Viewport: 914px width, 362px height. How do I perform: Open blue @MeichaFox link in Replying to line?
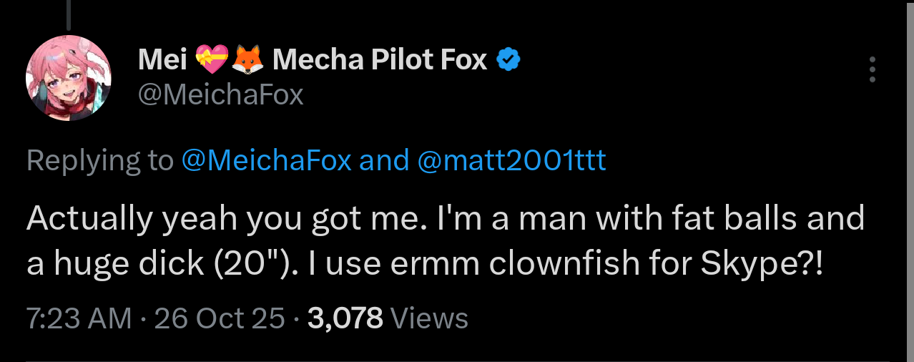pos(266,160)
